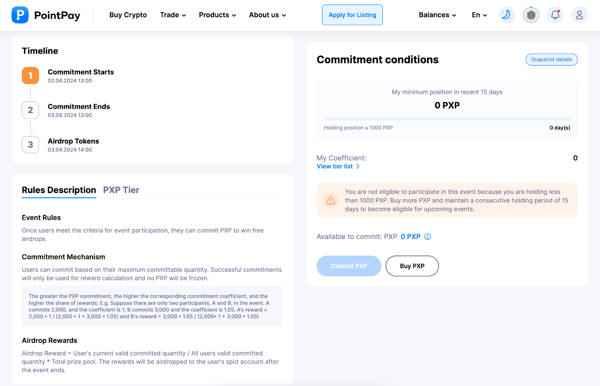The image size is (600, 386).
Task: Select timeline step 1 Commitment Starts marker
Action: 30,75
